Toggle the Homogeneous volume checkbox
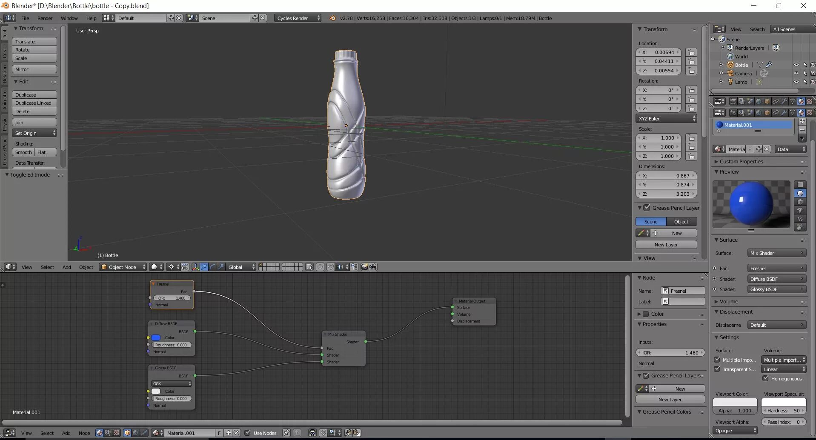Viewport: 816px width, 440px height. click(766, 378)
